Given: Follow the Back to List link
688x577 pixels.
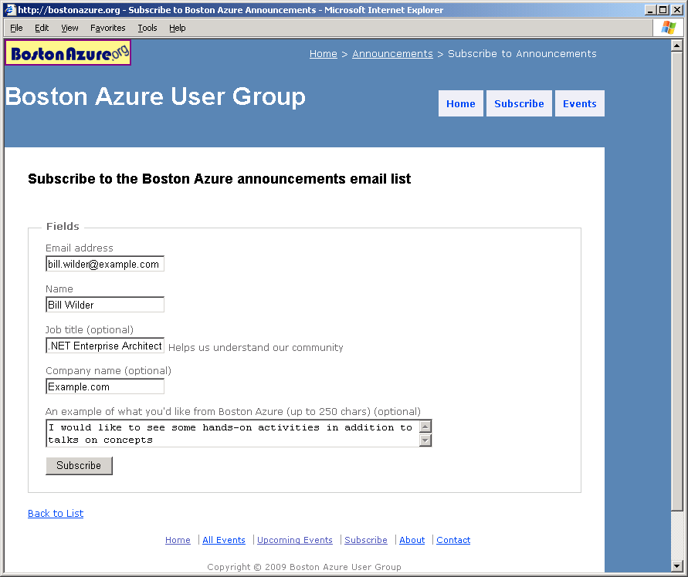Looking at the screenshot, I should pyautogui.click(x=56, y=514).
